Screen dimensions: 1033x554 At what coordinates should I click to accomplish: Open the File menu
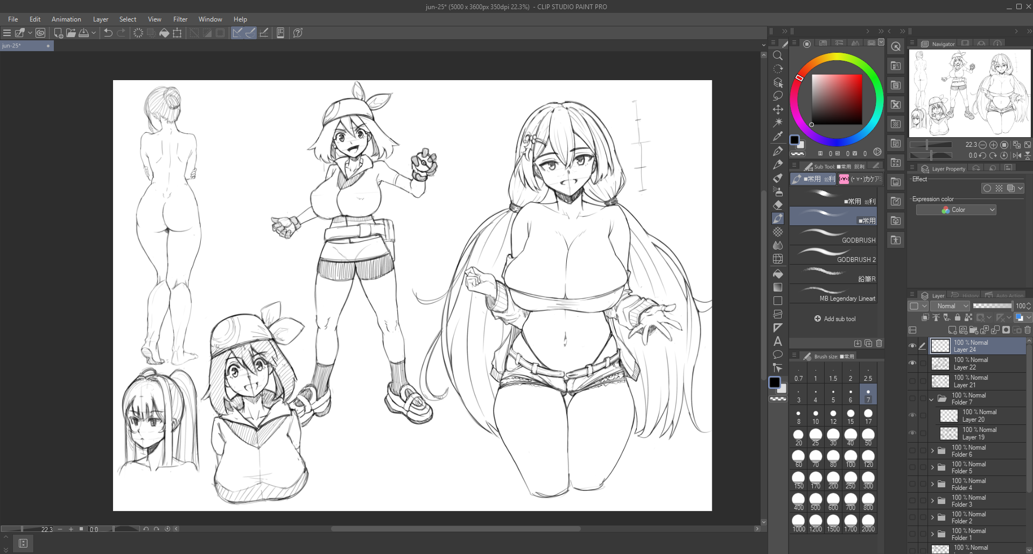coord(13,19)
